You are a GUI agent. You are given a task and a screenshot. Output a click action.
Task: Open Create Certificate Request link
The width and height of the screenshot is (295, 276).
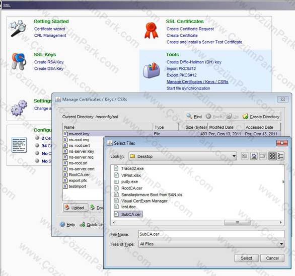pyautogui.click(x=190, y=29)
